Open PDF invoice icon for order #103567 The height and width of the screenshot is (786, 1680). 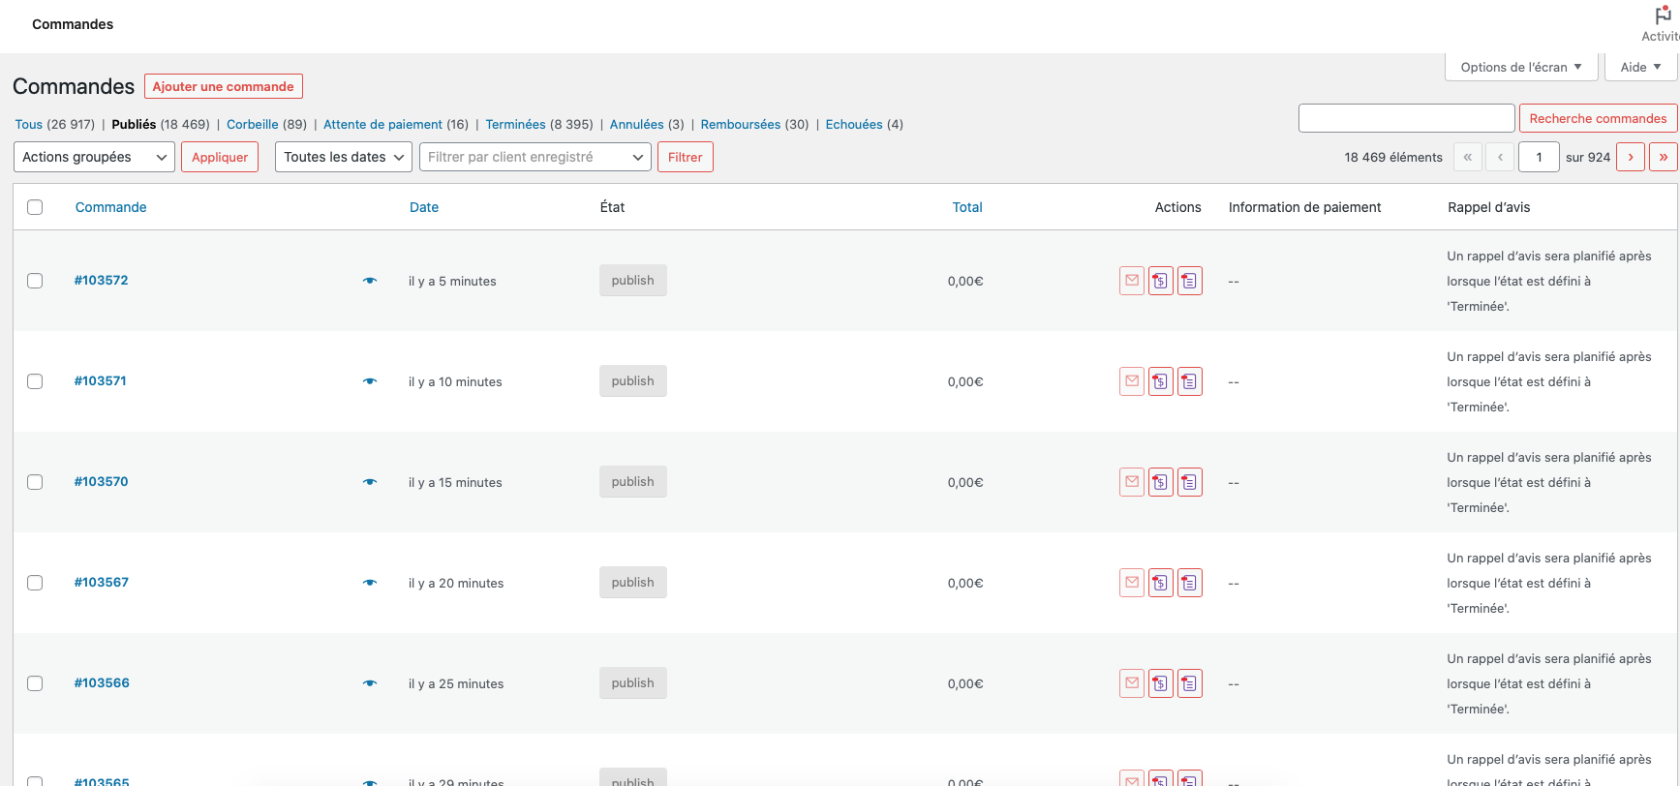(x=1161, y=583)
